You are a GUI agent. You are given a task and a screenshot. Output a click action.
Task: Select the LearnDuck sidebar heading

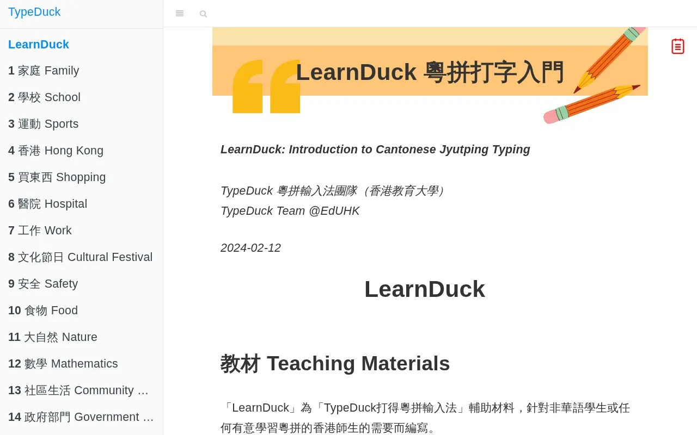[39, 45]
